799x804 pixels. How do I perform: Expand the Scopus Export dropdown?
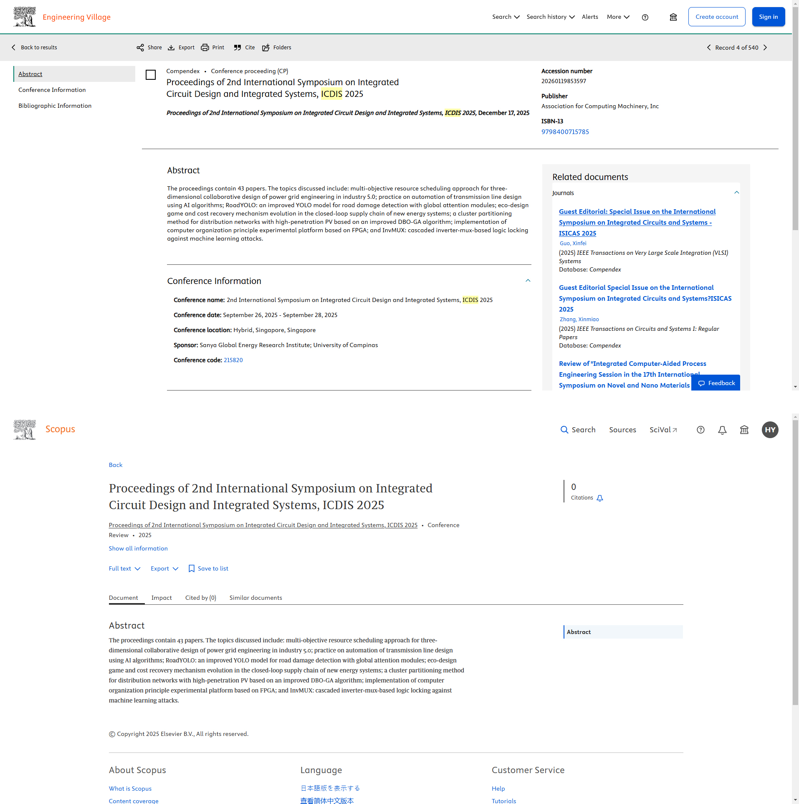164,568
